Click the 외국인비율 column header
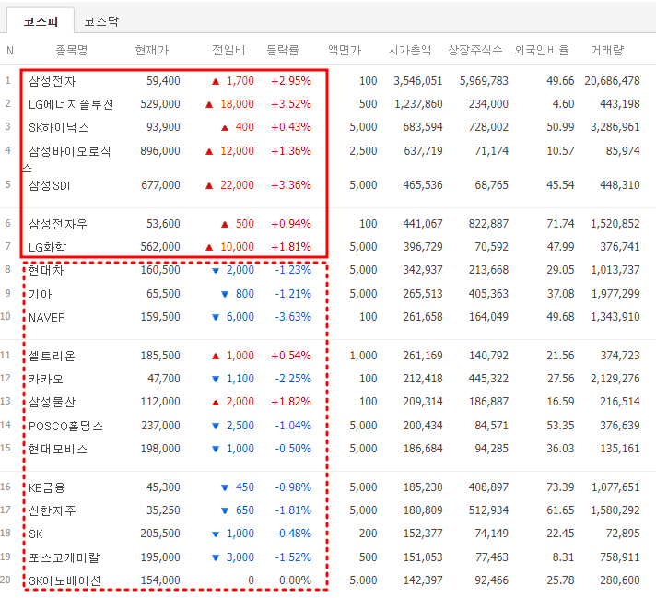656x598 pixels. click(542, 50)
